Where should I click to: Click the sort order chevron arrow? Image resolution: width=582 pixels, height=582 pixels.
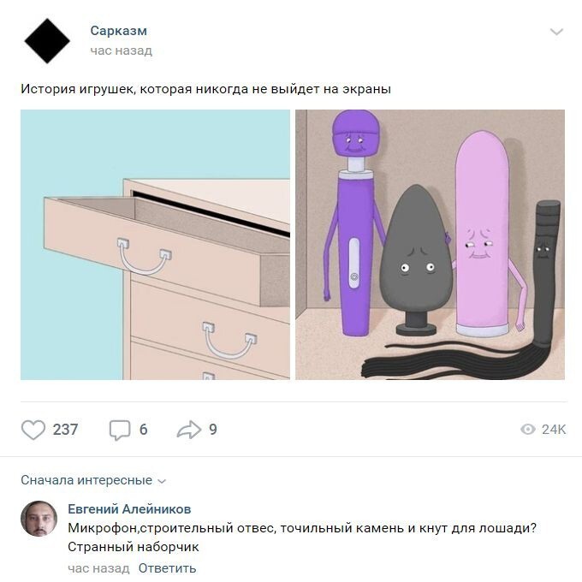[162, 481]
